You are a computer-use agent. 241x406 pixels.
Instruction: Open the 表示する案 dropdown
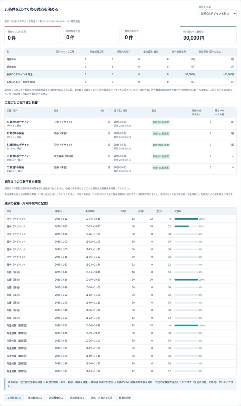218,13
